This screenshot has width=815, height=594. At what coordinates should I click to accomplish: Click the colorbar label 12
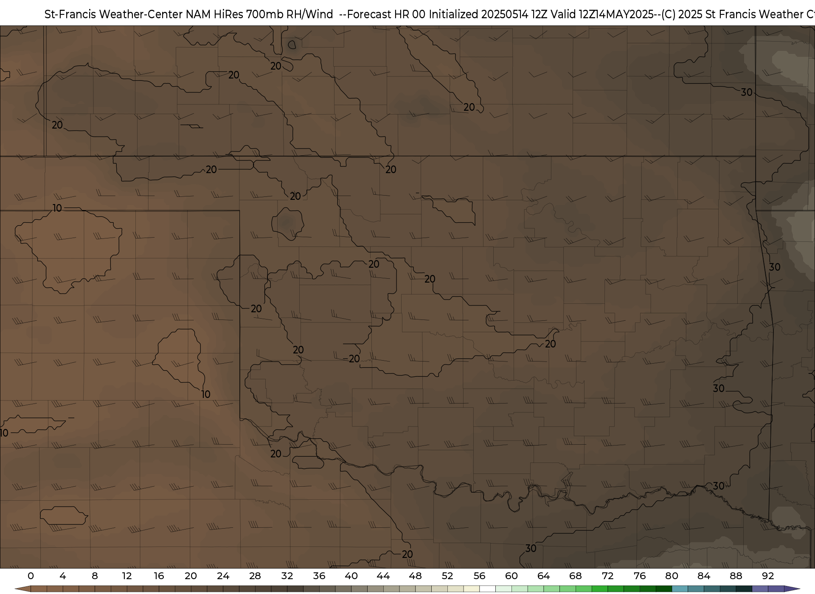click(126, 576)
